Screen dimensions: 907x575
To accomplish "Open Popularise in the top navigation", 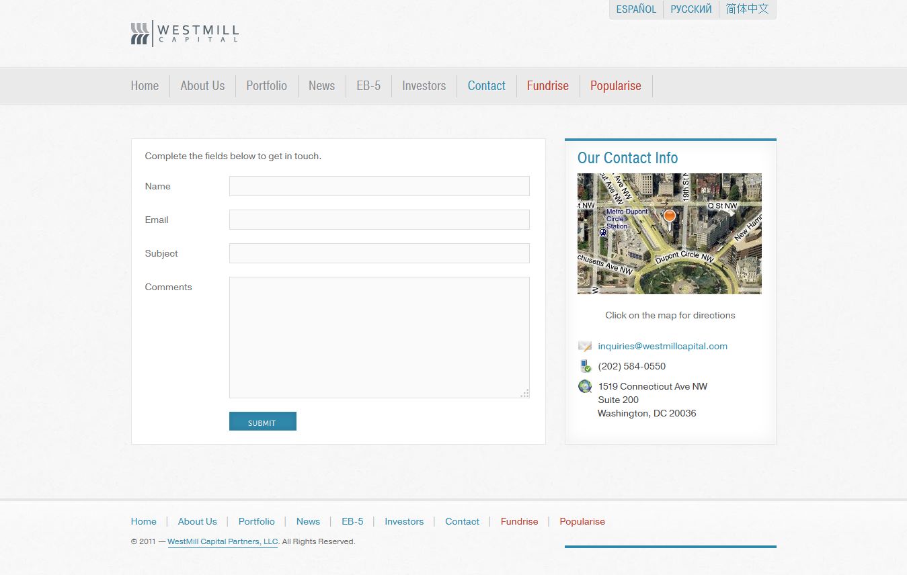I will pyautogui.click(x=616, y=86).
